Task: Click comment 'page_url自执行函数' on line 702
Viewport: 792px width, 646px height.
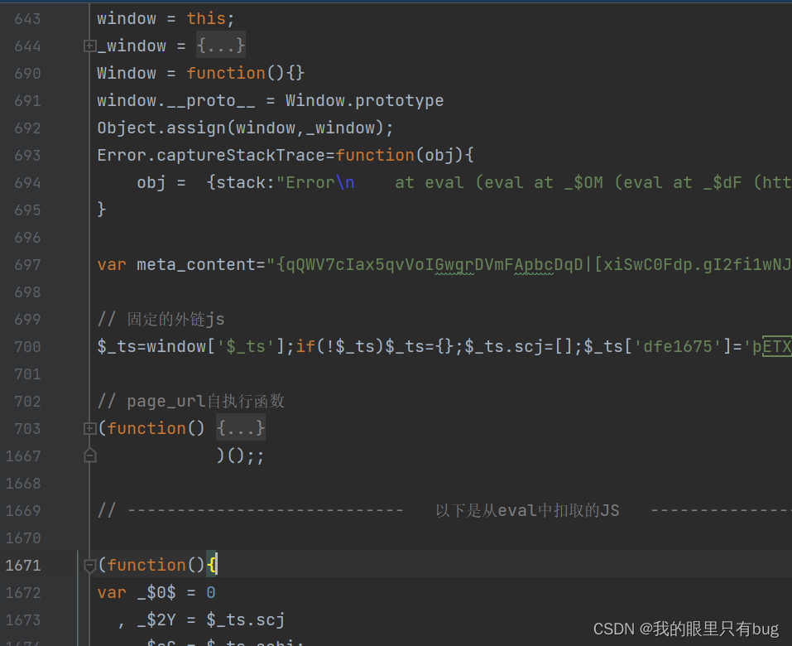Action: (205, 402)
